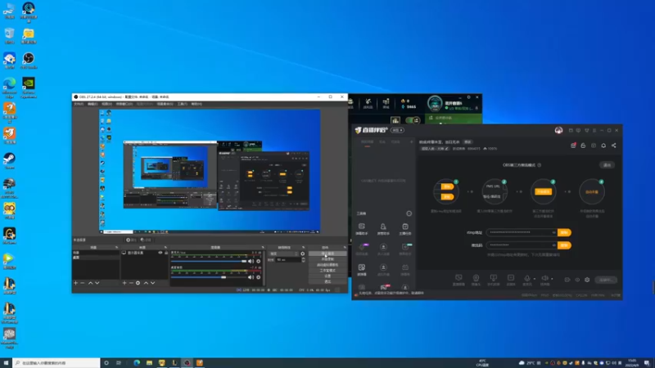Mute desktop audio channel in OBS mixer

click(x=251, y=277)
